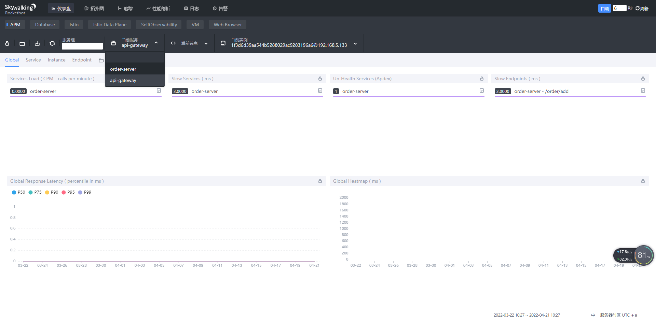This screenshot has height=320, width=656.
Task: Toggle P75 legend series
Action: tap(35, 192)
